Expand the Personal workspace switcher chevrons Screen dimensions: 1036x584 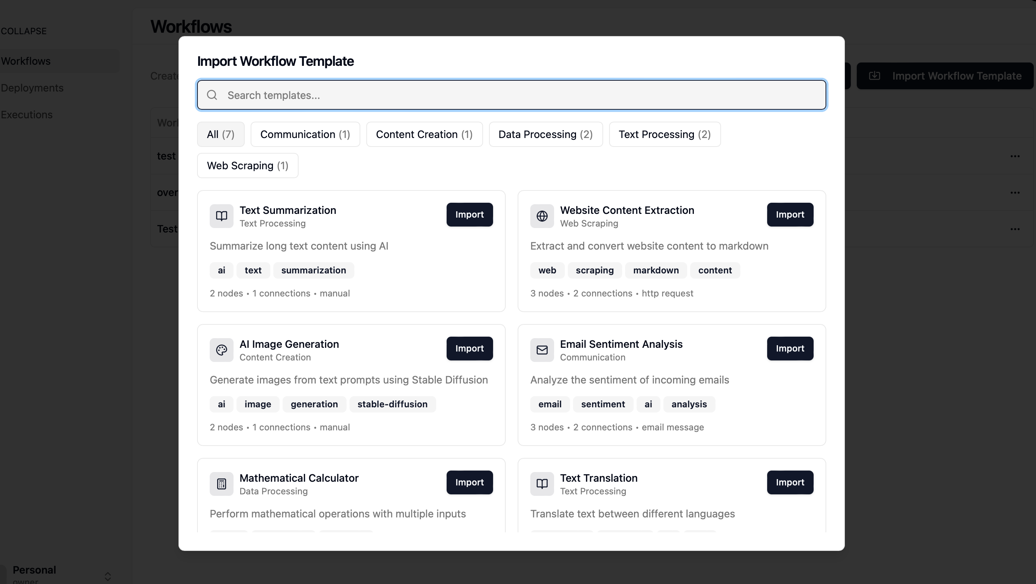pyautogui.click(x=107, y=576)
